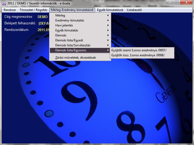Close the Mérleg-Eredmény kimutatások menu
194x145 pixels.
(72, 10)
